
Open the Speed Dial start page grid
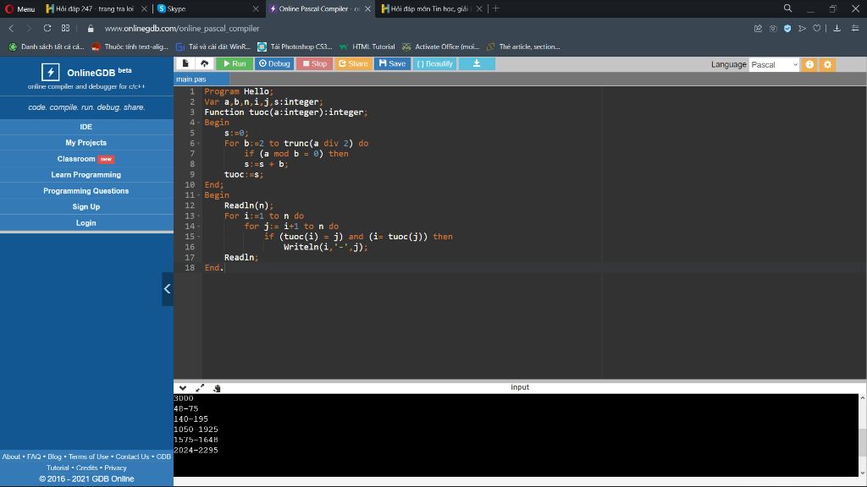(66, 28)
